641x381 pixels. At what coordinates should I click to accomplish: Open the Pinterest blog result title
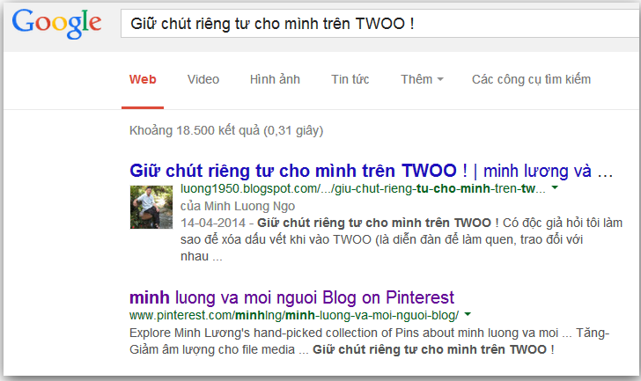[291, 297]
